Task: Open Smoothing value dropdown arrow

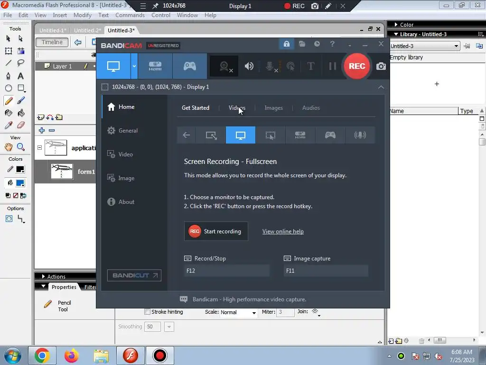Action: [x=169, y=327]
